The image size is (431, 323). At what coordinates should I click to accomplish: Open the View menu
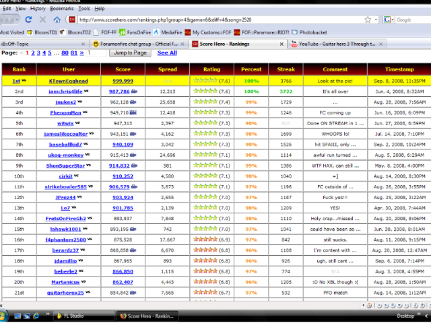tap(20, 9)
